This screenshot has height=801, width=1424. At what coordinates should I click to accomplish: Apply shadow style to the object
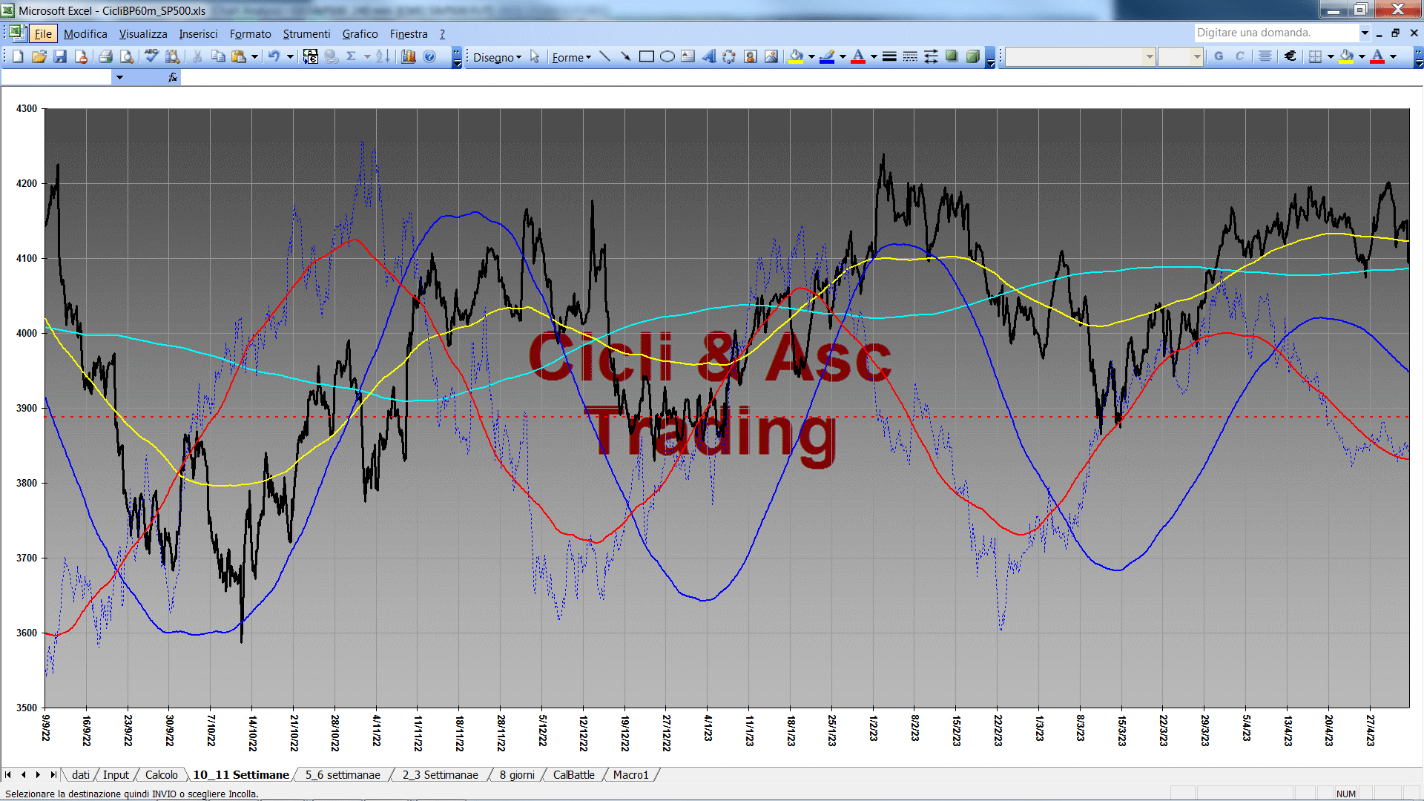[952, 56]
